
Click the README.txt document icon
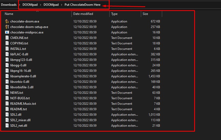coord(7,109)
